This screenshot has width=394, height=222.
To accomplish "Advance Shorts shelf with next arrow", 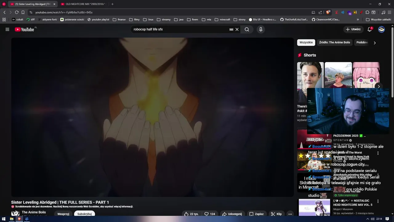I will [x=379, y=86].
